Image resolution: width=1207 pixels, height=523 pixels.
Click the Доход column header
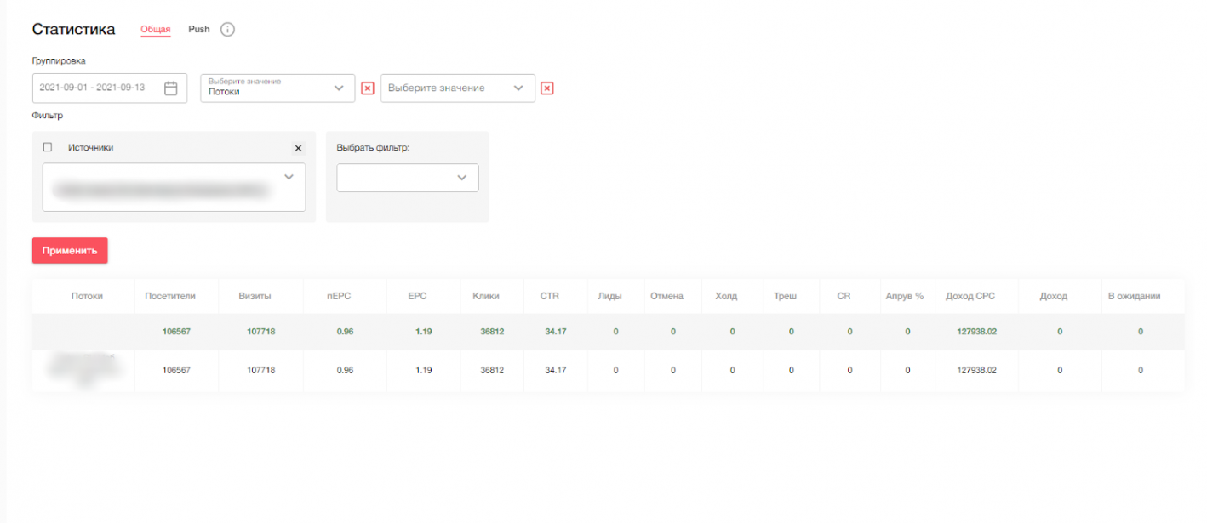point(1054,297)
